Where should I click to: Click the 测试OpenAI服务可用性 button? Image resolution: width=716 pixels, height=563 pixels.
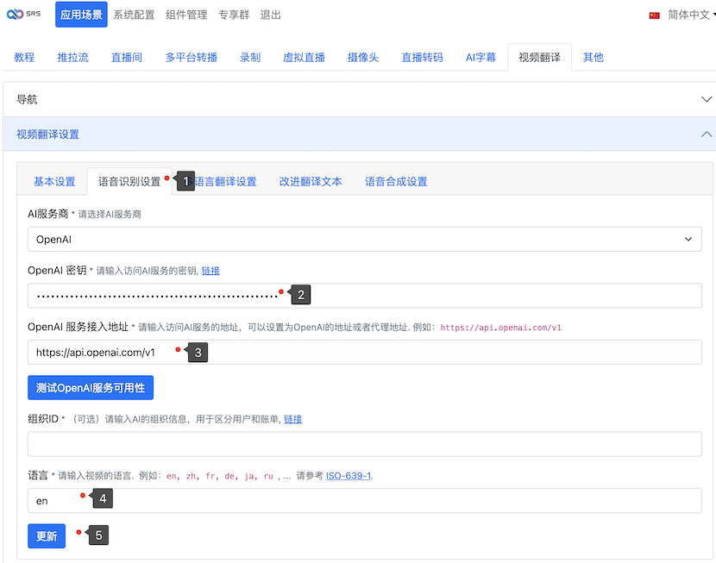(x=91, y=388)
